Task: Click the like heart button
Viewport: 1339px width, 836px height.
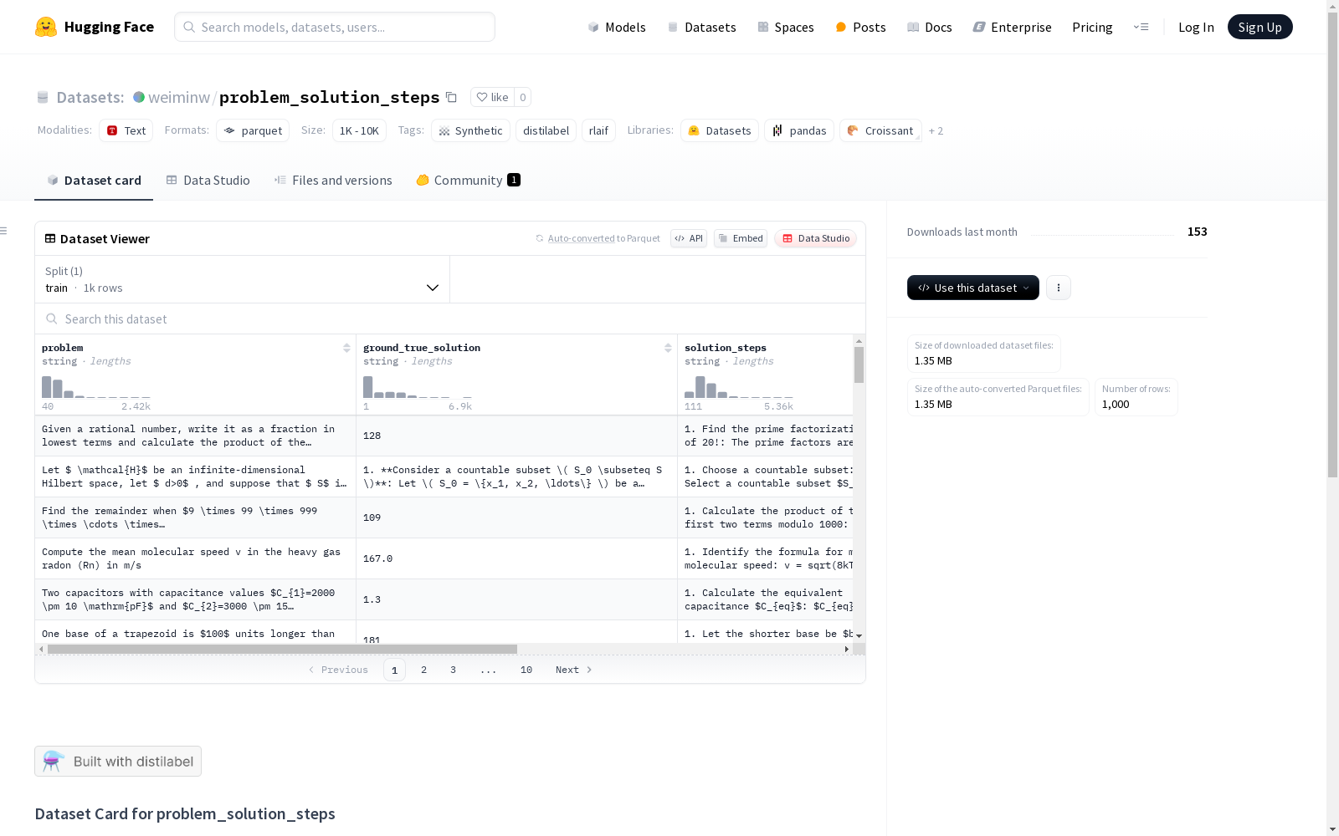Action: (492, 97)
